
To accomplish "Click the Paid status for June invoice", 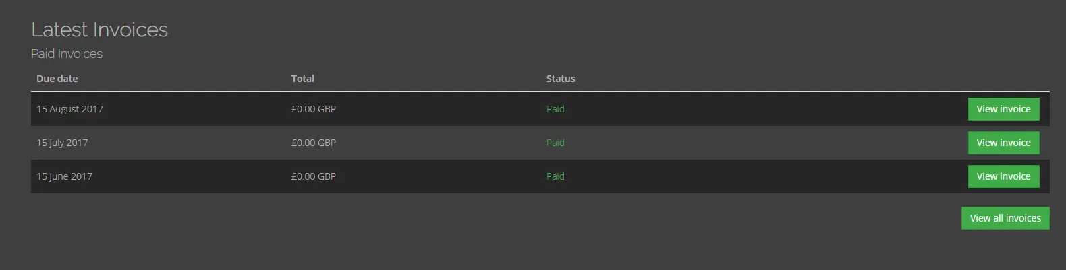I will (x=555, y=176).
